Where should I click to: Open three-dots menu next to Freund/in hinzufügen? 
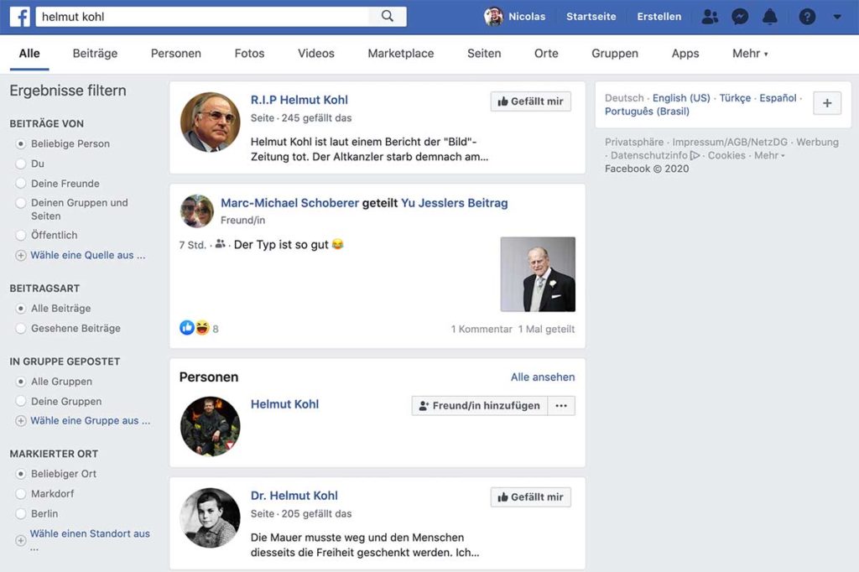click(561, 406)
